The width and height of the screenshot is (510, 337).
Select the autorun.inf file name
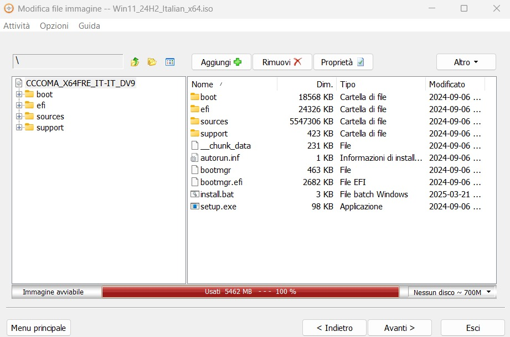click(x=220, y=157)
